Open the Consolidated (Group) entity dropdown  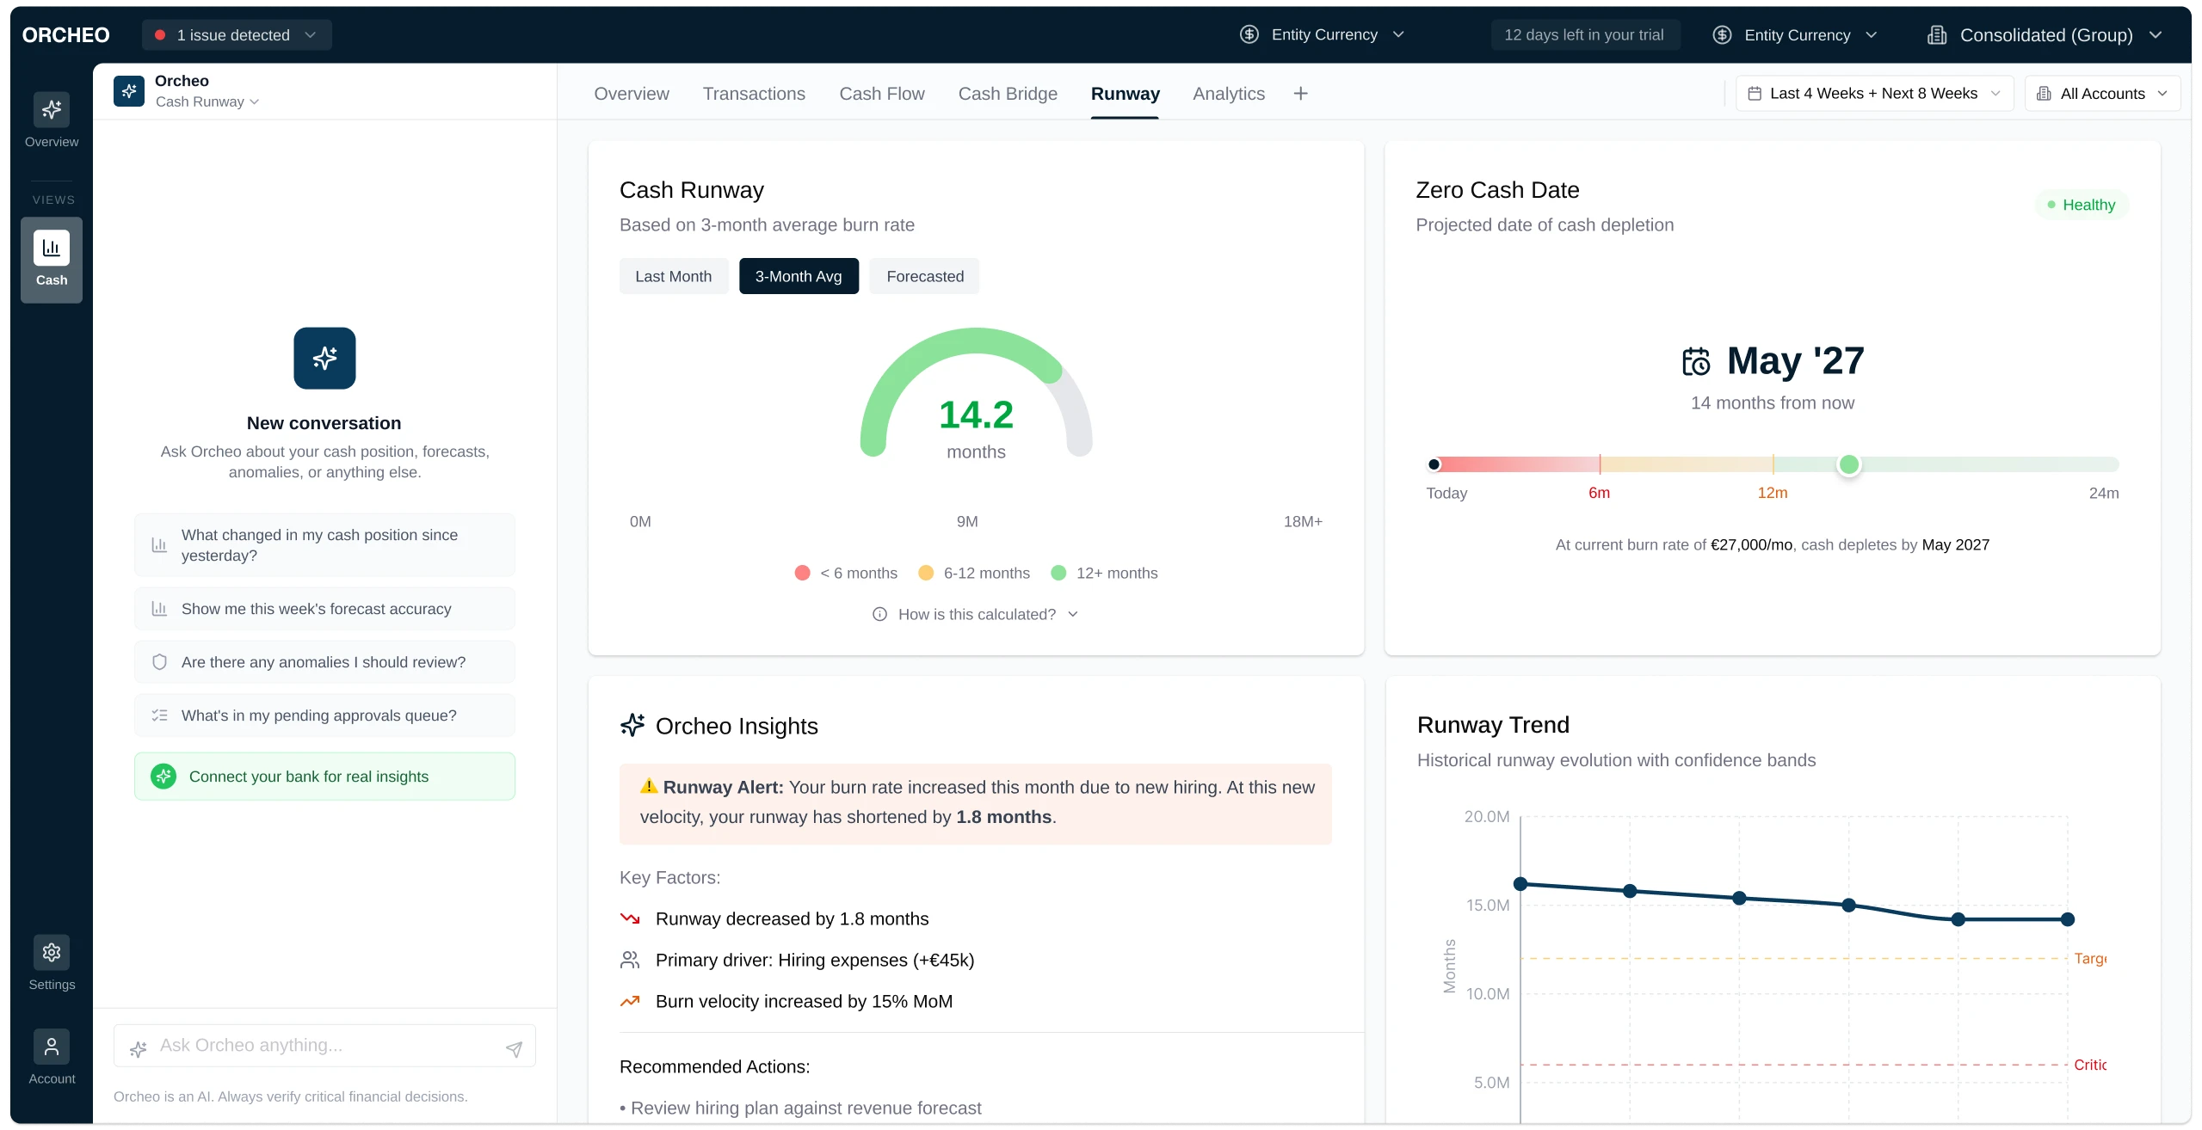coord(2045,35)
